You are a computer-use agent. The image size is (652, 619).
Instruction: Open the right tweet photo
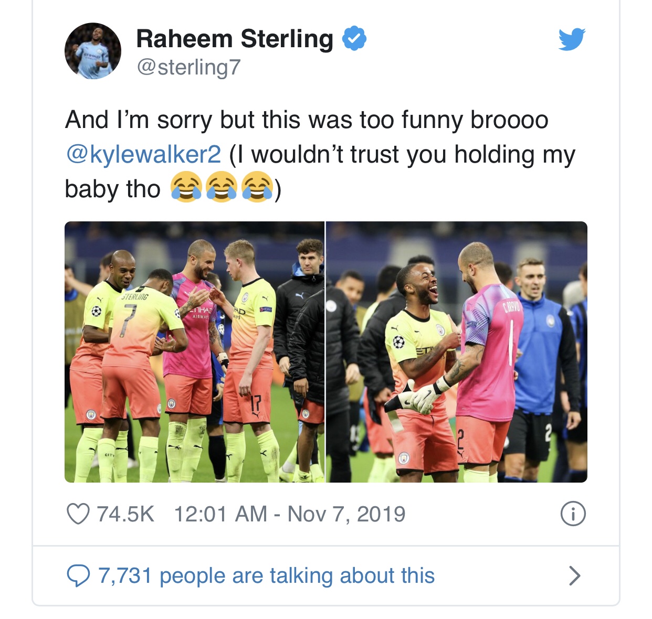pos(457,352)
